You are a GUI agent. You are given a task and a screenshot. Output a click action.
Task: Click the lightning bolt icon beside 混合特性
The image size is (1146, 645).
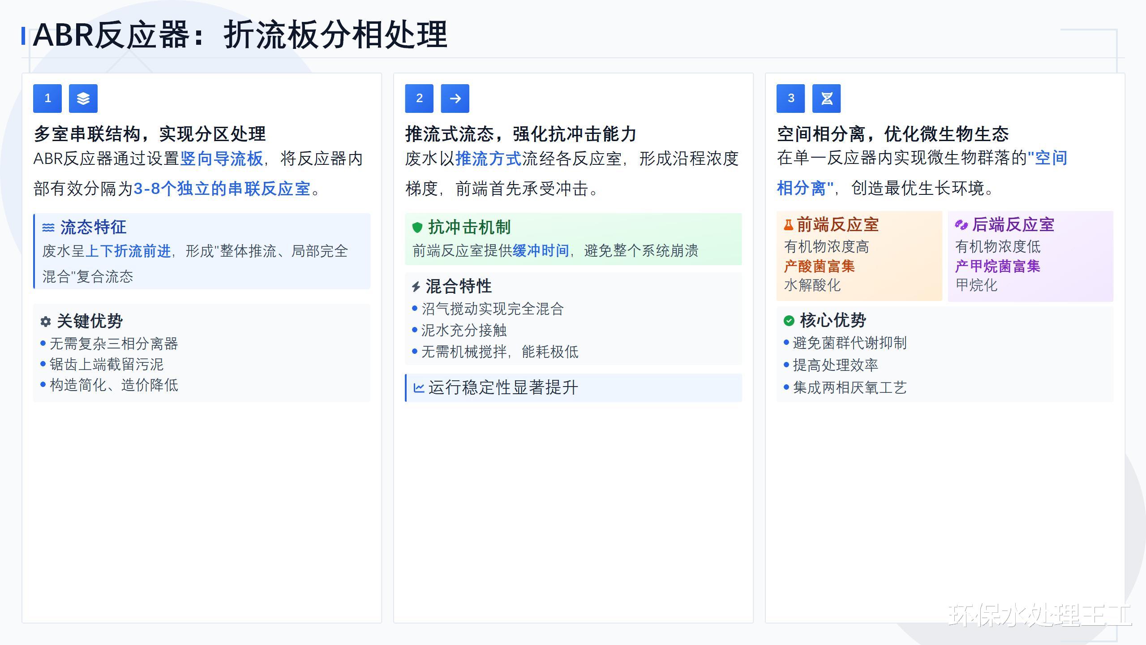point(416,287)
